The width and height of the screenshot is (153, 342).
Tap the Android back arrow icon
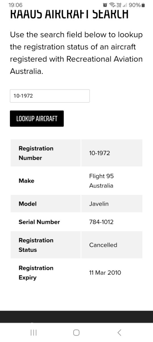[x=119, y=332]
